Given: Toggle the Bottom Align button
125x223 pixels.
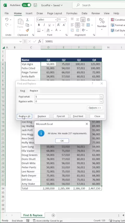Looking at the screenshot, I should click(x=83, y=20).
